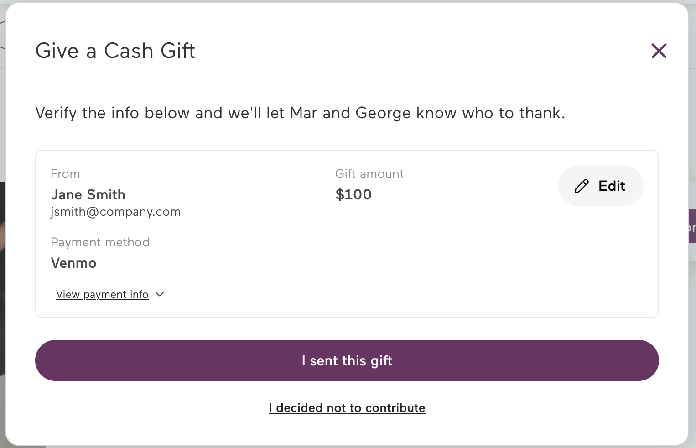
Task: Click the Payment method label
Action: pos(100,242)
